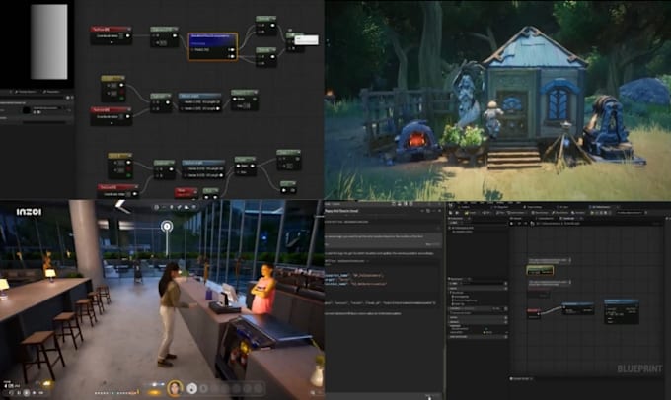Select the yellow-highlighted node in Blueprint graph
This screenshot has width=671, height=400.
(540, 270)
